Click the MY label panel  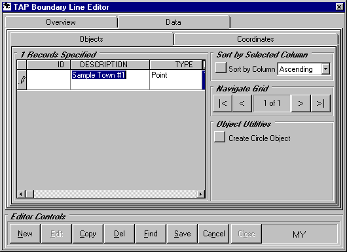click(x=299, y=234)
